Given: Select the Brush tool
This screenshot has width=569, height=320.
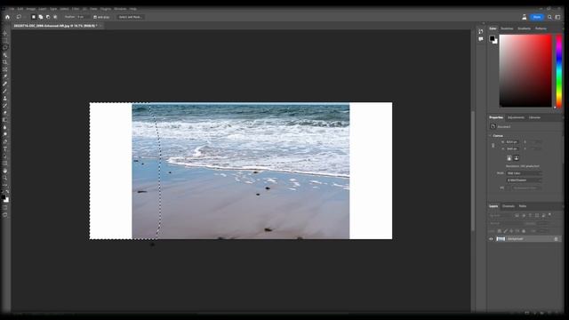Looking at the screenshot, I should click(x=5, y=91).
